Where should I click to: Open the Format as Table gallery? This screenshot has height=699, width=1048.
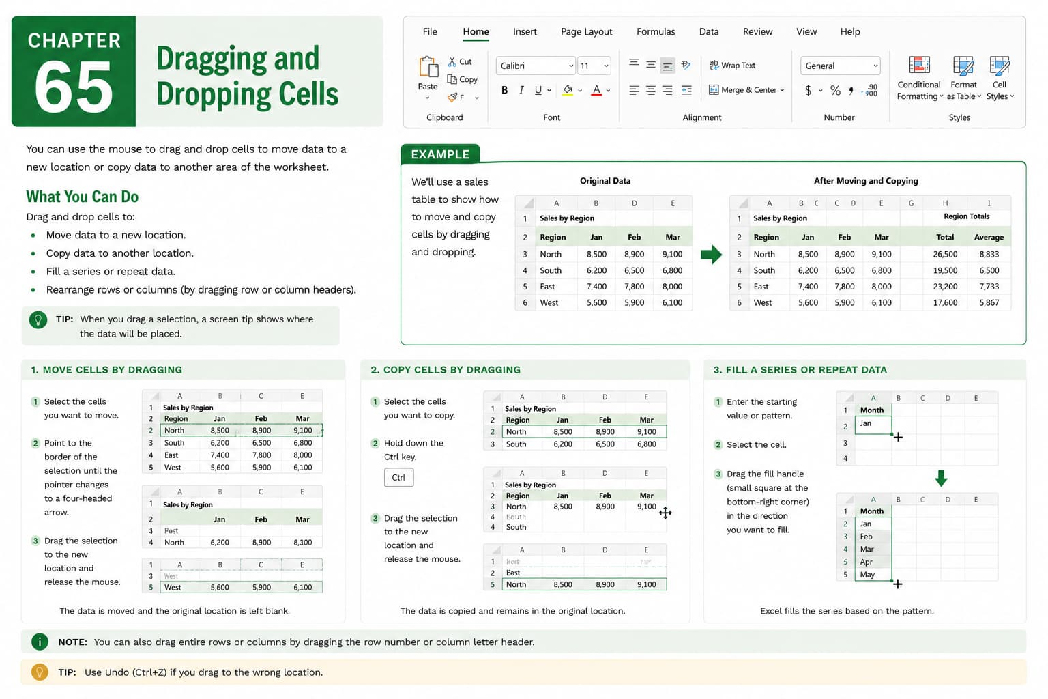(x=963, y=78)
